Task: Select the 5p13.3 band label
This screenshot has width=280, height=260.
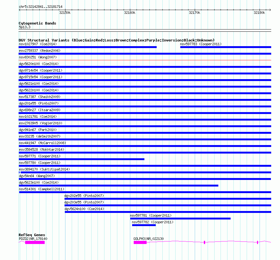Action: (25, 27)
